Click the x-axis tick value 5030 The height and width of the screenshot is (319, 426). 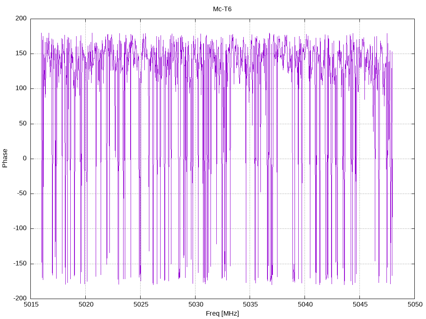(196, 304)
